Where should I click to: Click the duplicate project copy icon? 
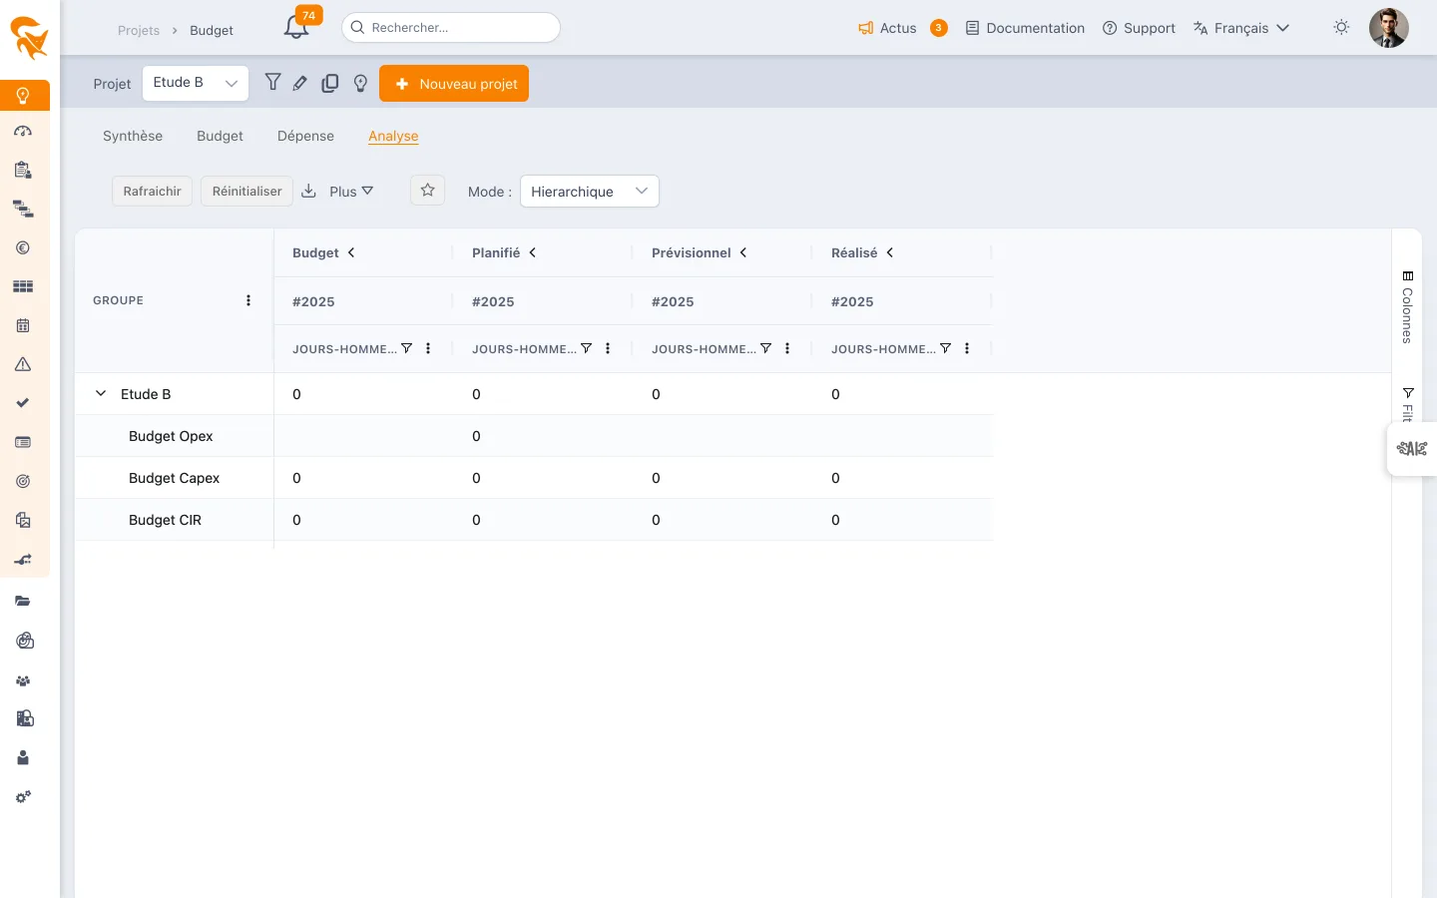330,84
